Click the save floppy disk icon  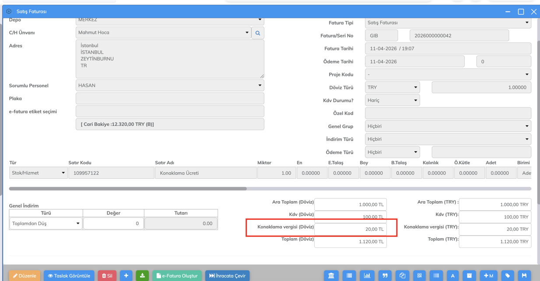point(524,276)
